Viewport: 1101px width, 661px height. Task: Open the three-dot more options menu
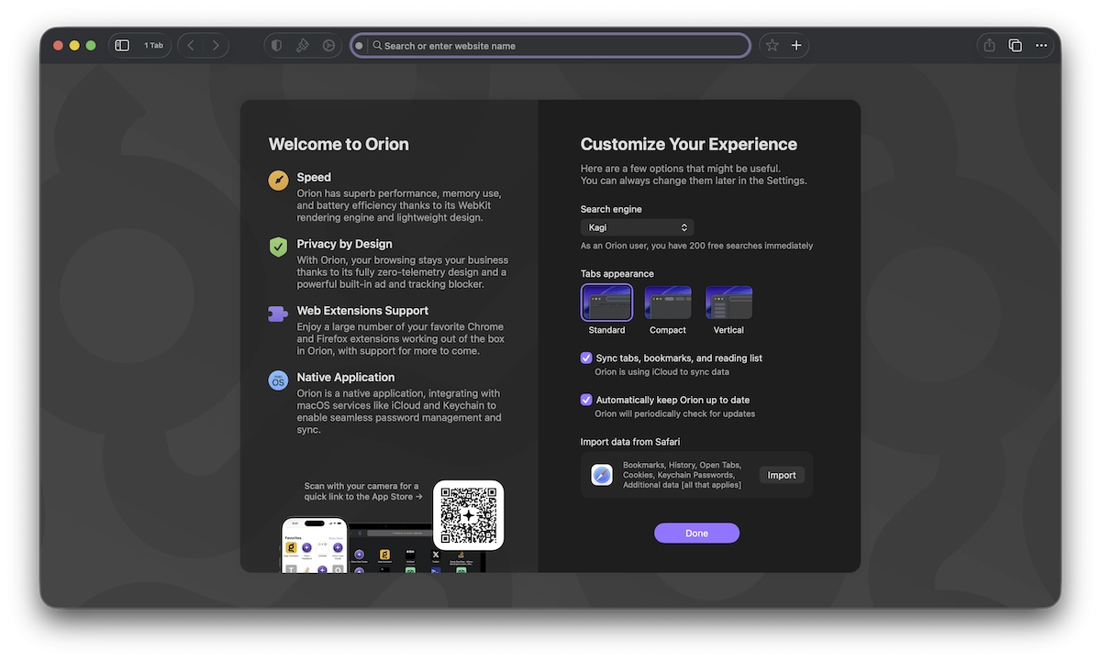pyautogui.click(x=1041, y=46)
